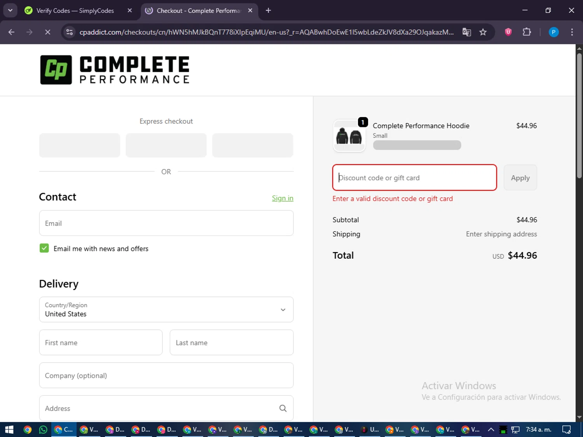This screenshot has height=437, width=583.
Task: Click the Company (optional) field
Action: (166, 375)
